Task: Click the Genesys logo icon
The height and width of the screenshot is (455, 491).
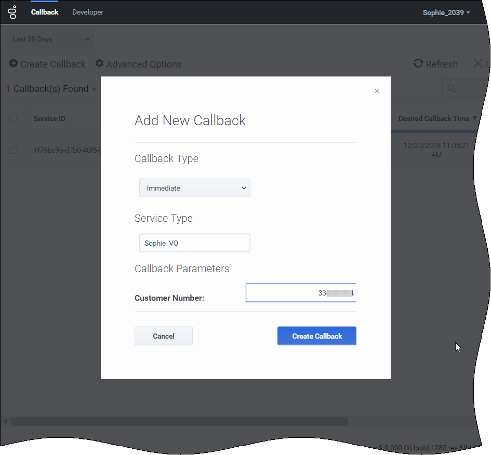Action: coord(14,12)
